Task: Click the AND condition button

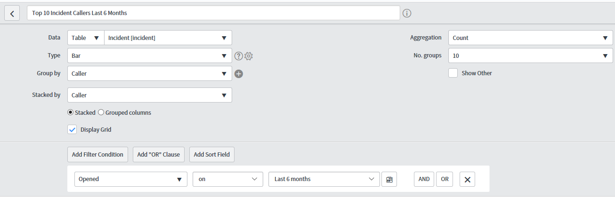Action: (x=424, y=179)
